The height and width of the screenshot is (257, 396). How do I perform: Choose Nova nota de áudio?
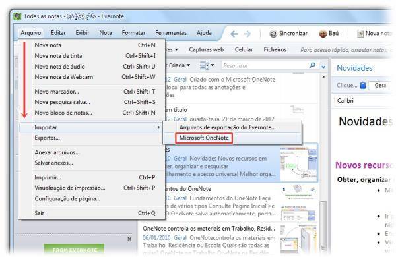(92, 67)
